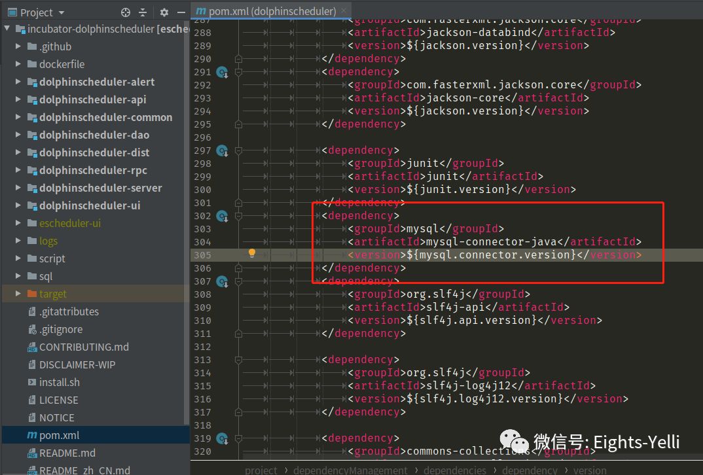Open the .gitattributes file
Viewport: 703px width, 475px height.
[x=69, y=311]
